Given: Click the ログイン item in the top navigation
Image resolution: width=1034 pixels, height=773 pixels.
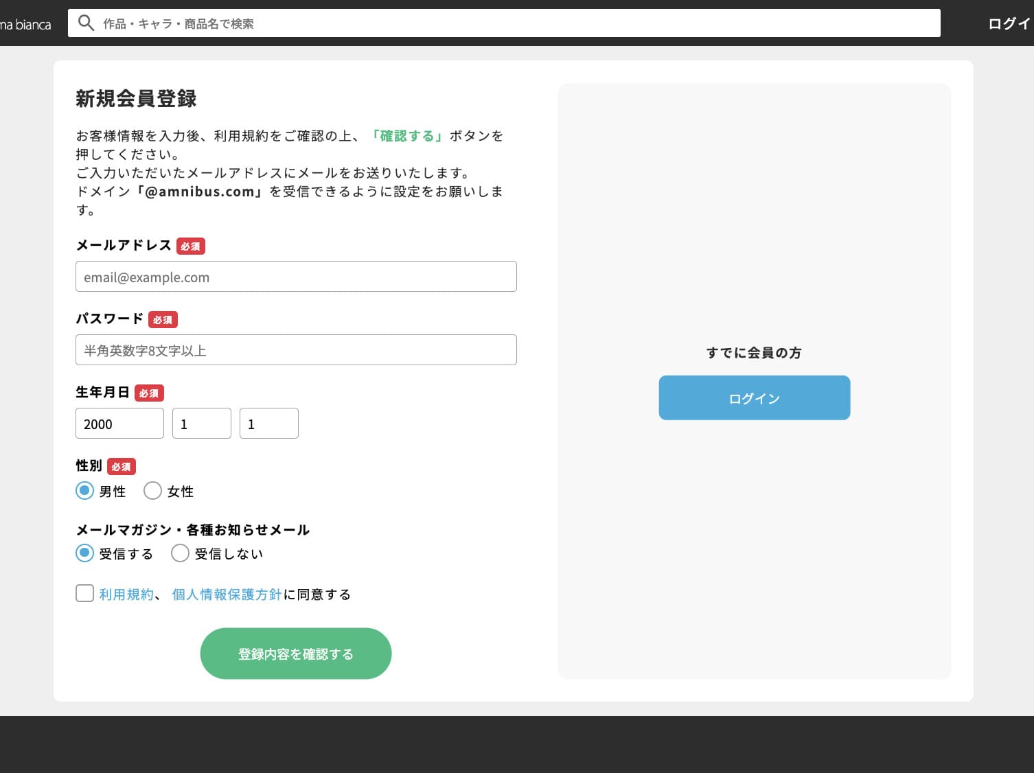Looking at the screenshot, I should (1009, 23).
